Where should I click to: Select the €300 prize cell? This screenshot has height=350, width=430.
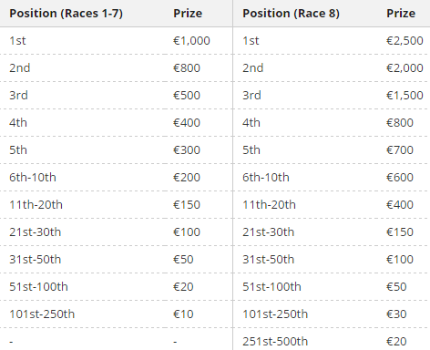click(x=187, y=150)
